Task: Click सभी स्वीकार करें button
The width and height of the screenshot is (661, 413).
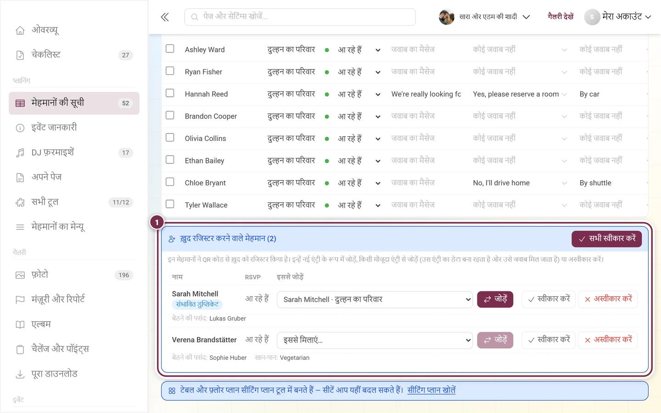Action: [x=606, y=239]
